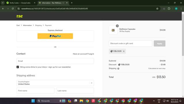Focus the Email input field
Viewport: 184px width, 104px height.
55,61
